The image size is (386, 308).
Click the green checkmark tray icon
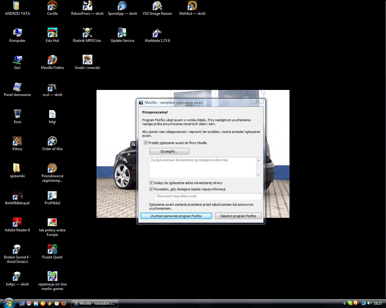point(350,303)
